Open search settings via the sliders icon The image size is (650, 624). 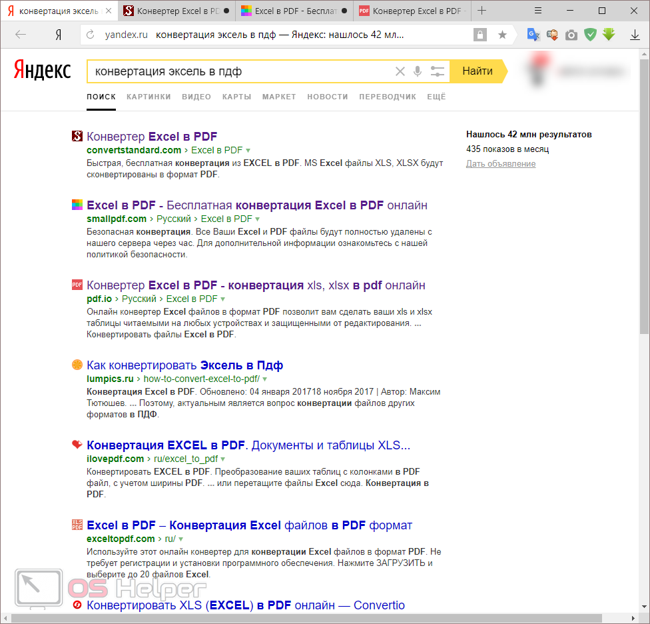(x=438, y=71)
